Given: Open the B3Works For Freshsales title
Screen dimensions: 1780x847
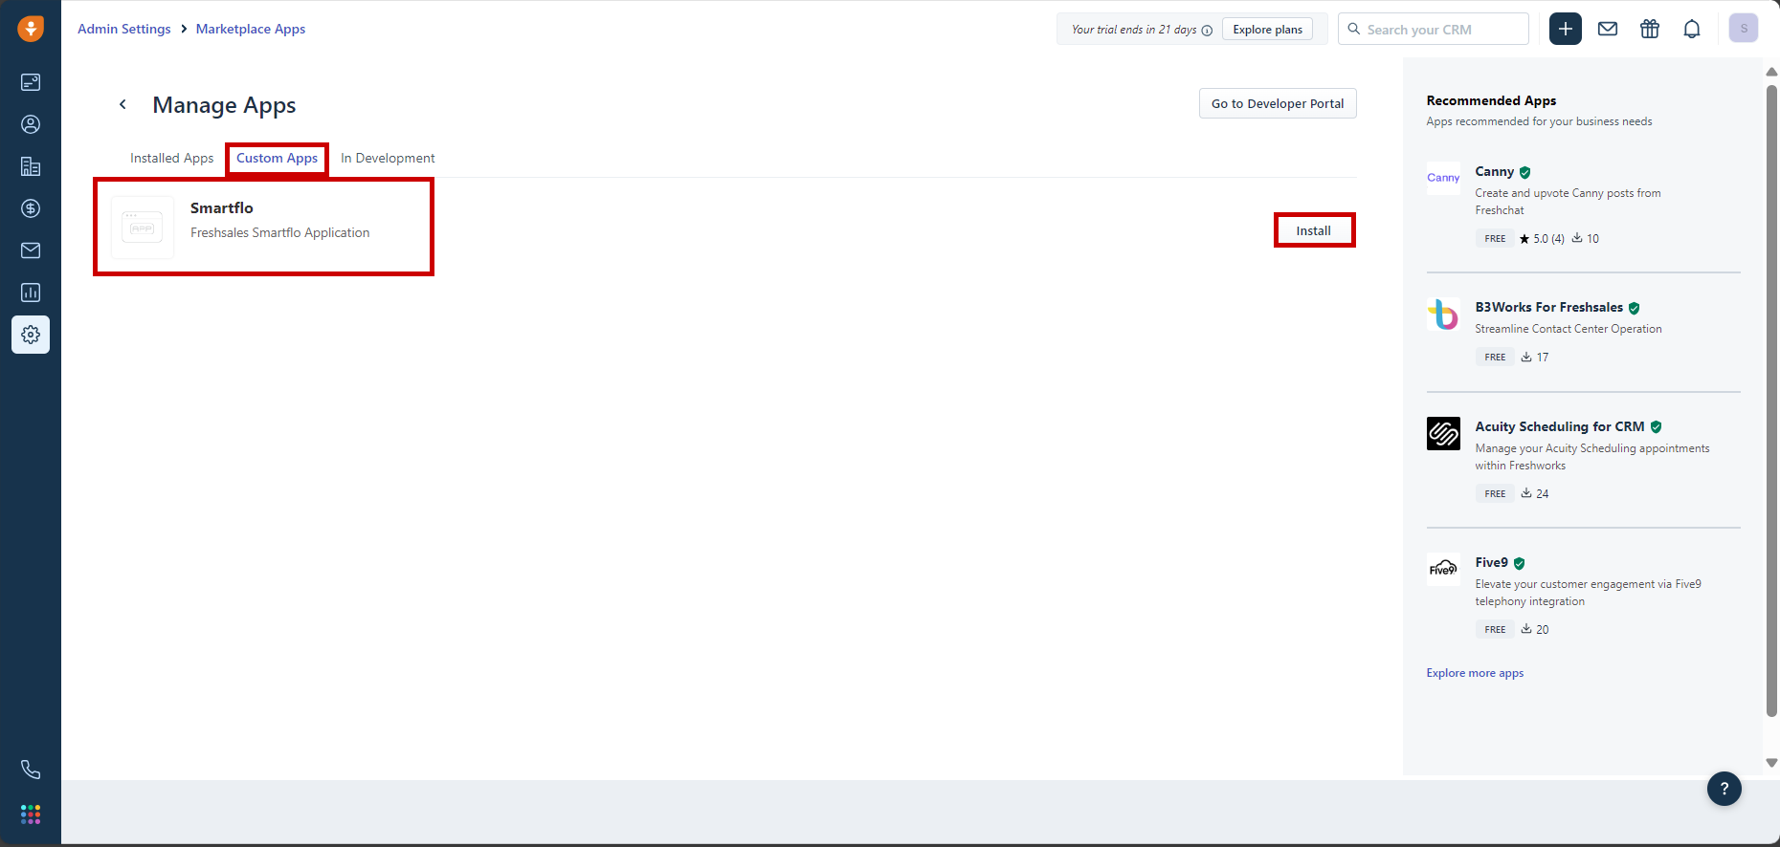Looking at the screenshot, I should click(x=1549, y=307).
